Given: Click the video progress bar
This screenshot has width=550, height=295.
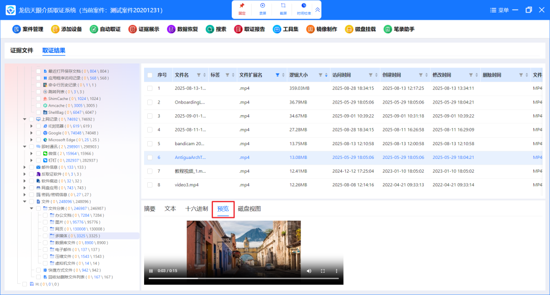Looking at the screenshot, I should 243,278.
